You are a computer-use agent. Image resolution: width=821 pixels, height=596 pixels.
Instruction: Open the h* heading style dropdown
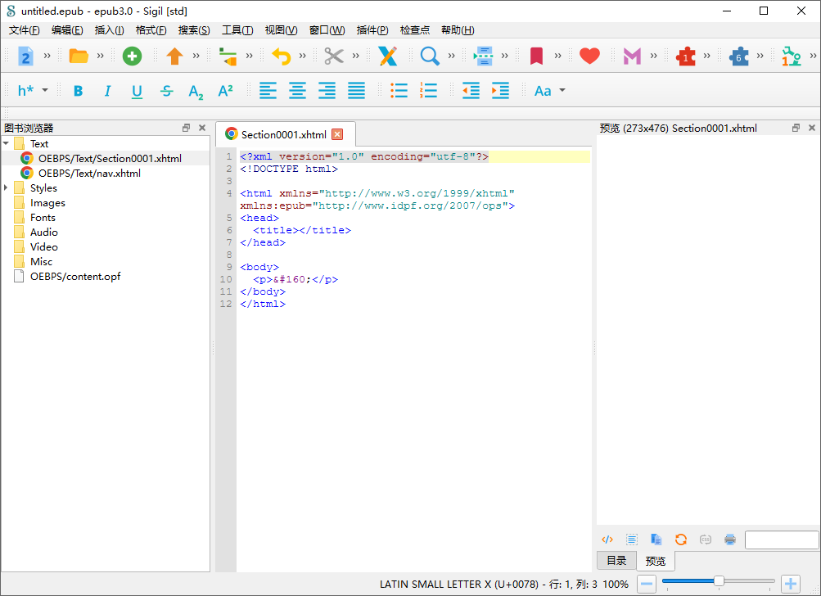(x=33, y=91)
